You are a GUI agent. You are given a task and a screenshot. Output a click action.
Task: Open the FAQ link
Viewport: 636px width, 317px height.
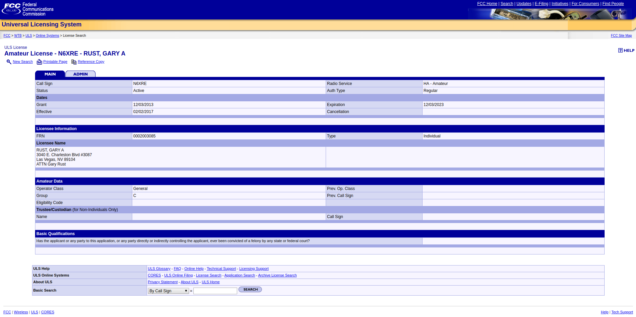(x=177, y=269)
